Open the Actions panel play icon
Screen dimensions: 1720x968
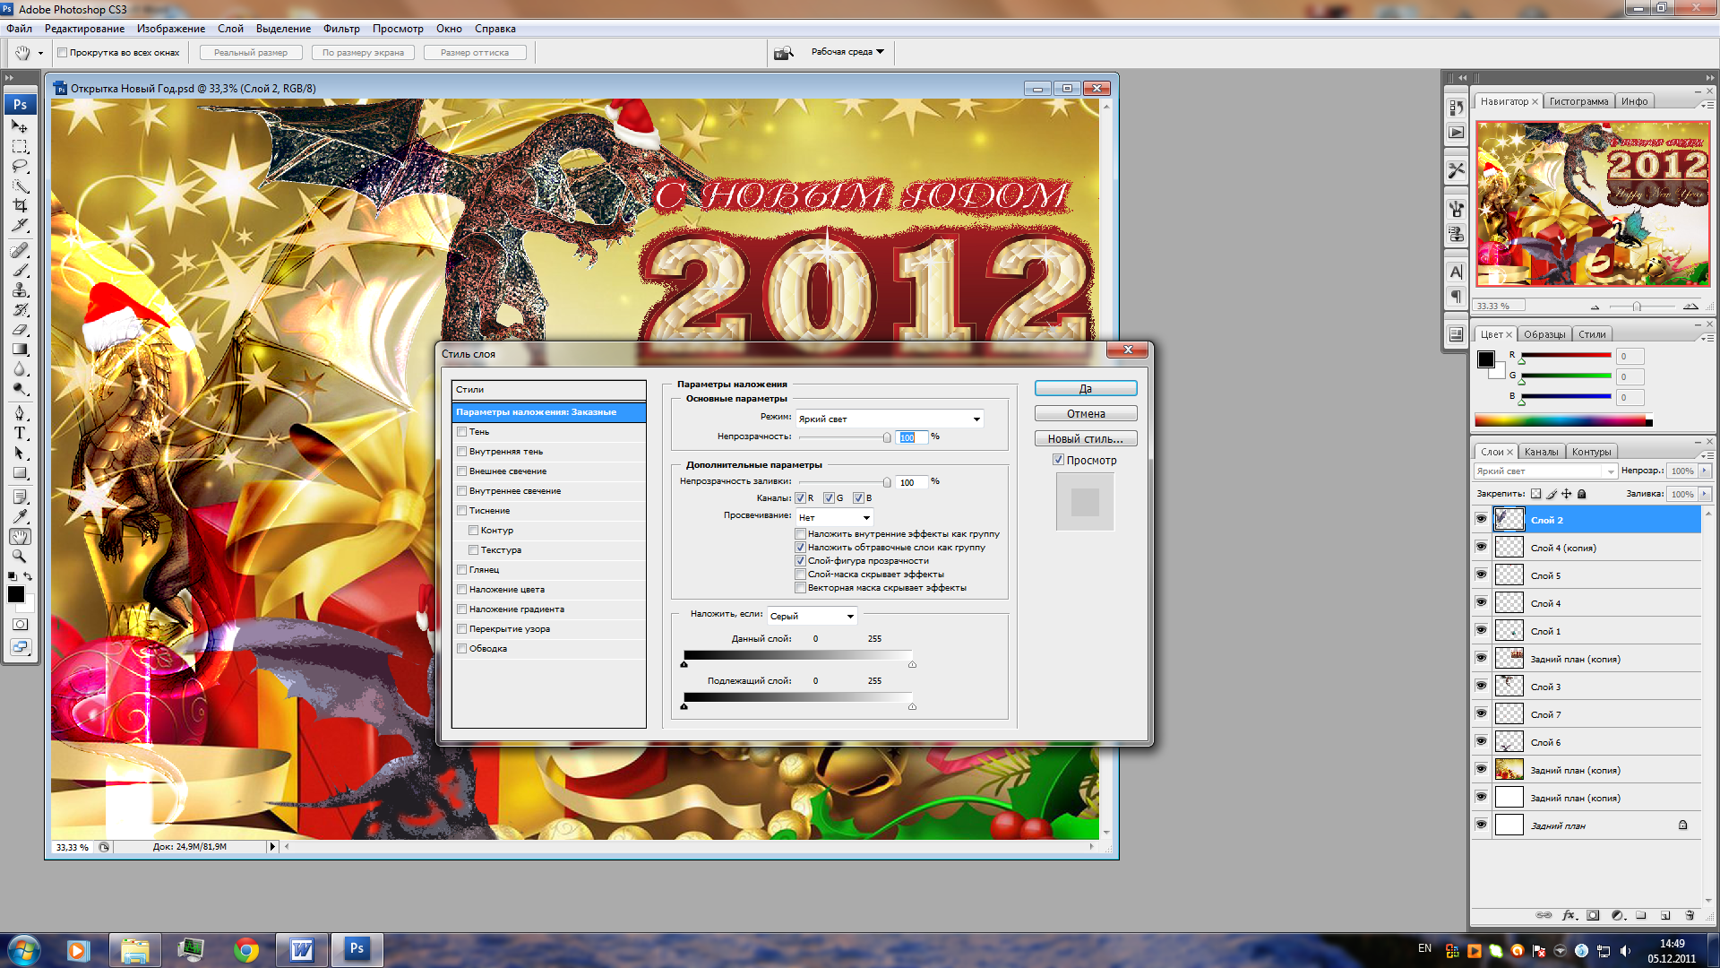[1457, 133]
